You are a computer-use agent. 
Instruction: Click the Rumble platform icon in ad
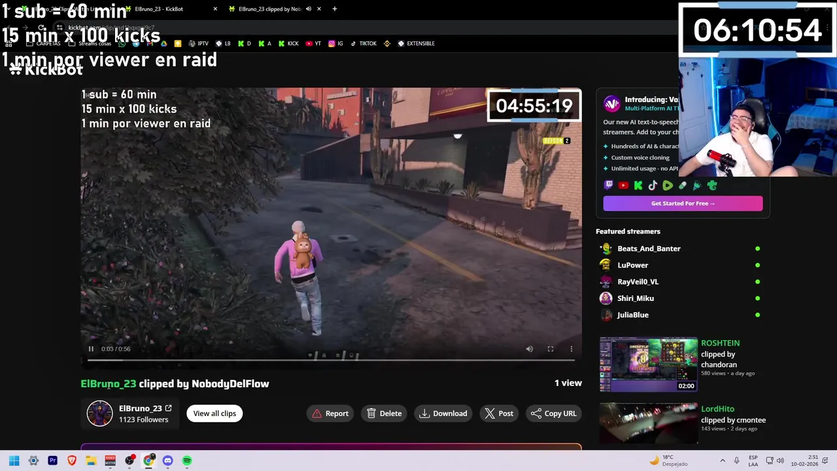(668, 185)
